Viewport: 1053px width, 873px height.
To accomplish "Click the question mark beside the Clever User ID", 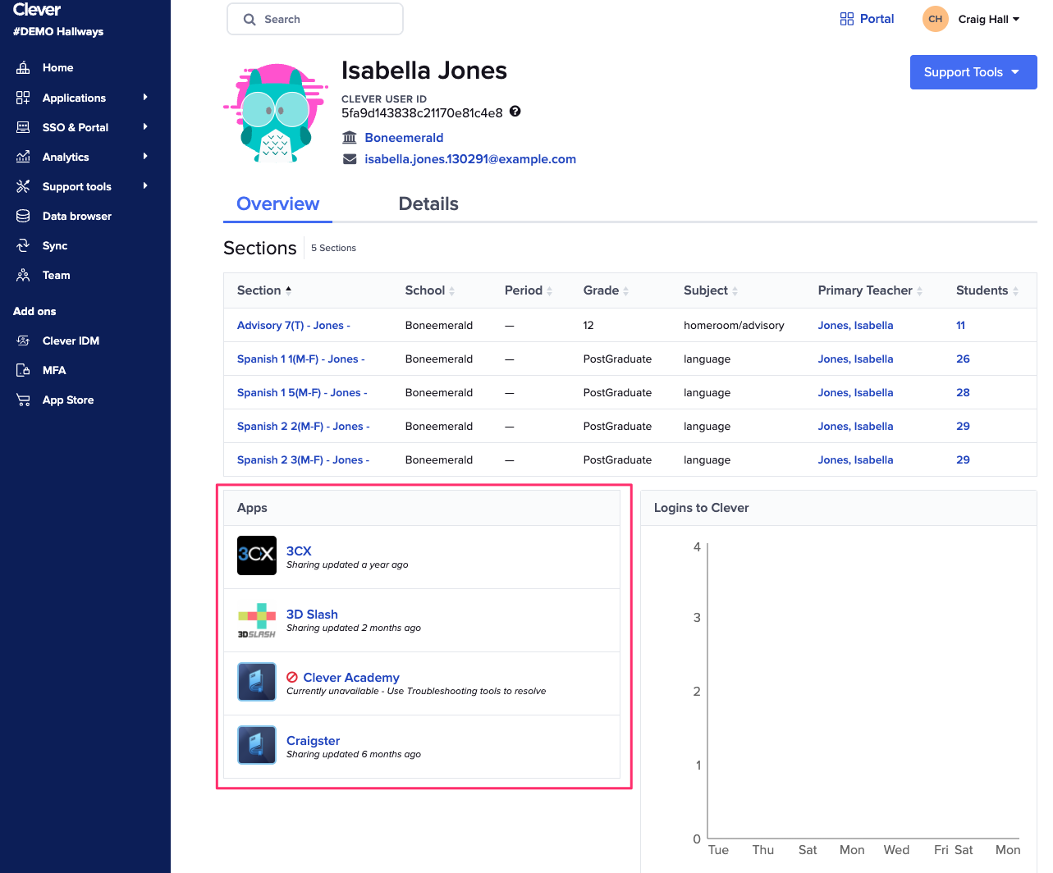I will click(x=515, y=111).
